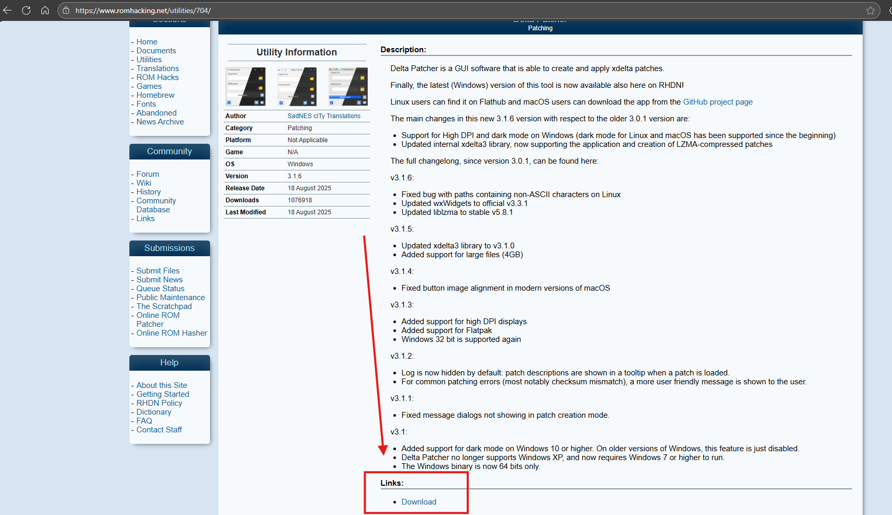892x515 pixels.
Task: Click the Utility Information heading
Action: (296, 52)
